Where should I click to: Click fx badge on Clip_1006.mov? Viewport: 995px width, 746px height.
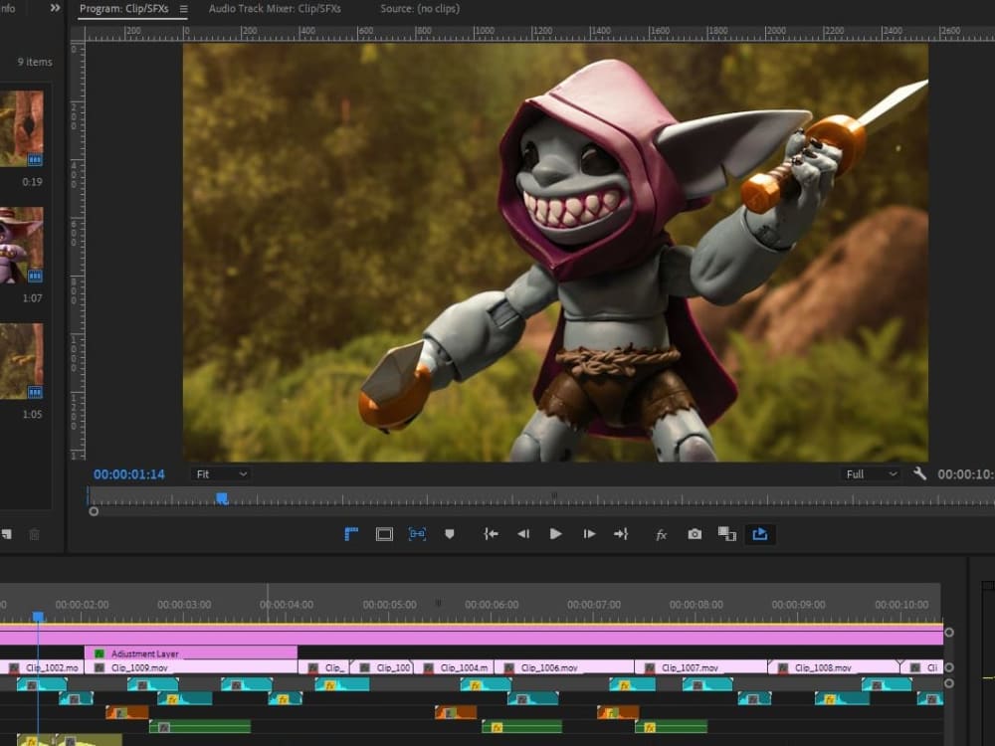coord(508,668)
